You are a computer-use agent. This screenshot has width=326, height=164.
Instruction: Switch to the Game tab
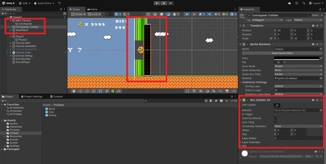pos(92,9)
